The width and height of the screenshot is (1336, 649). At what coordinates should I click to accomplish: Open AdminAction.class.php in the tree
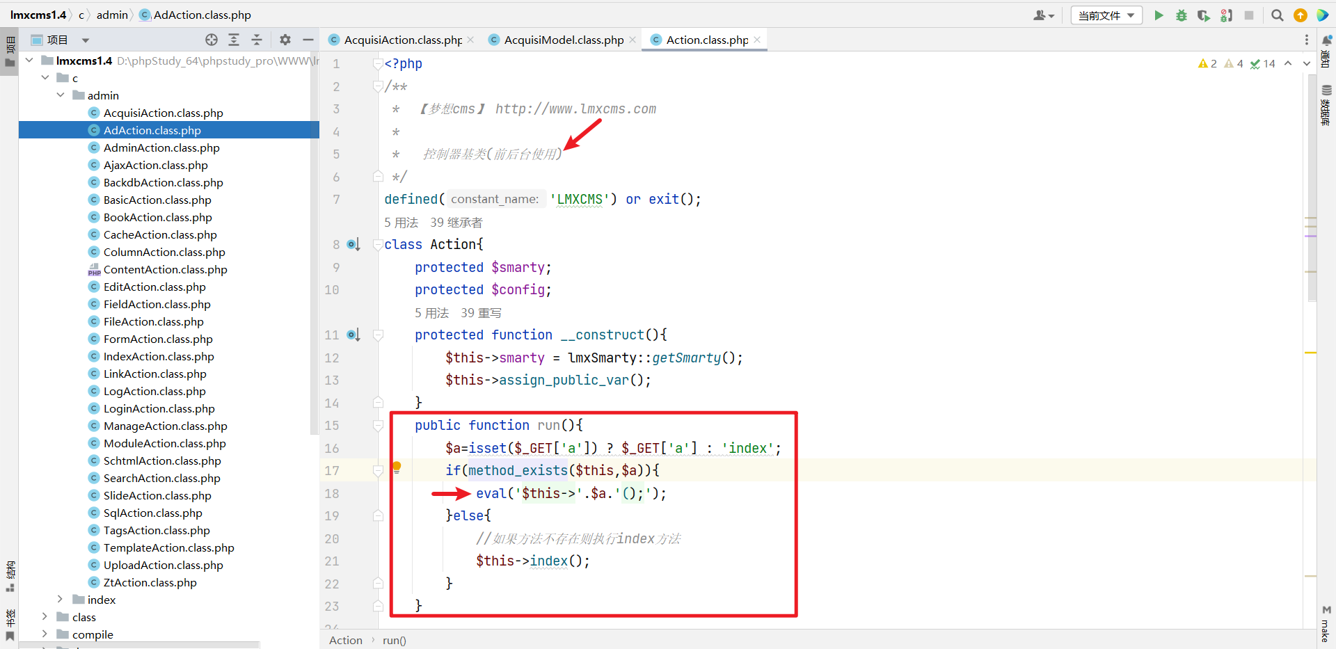point(161,147)
